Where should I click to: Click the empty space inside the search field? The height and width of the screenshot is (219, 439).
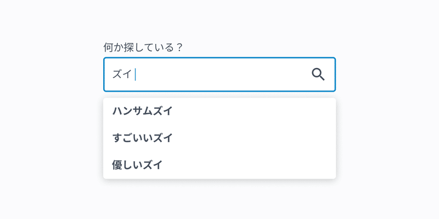[221, 75]
